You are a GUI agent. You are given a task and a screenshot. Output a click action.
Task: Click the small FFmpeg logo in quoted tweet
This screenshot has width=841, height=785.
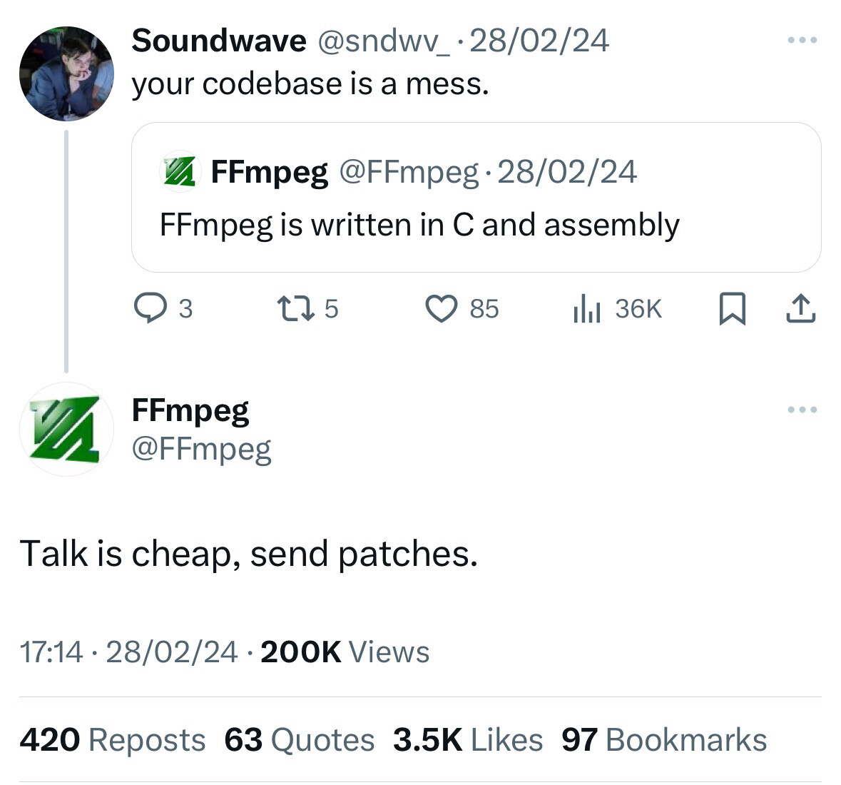pos(180,172)
